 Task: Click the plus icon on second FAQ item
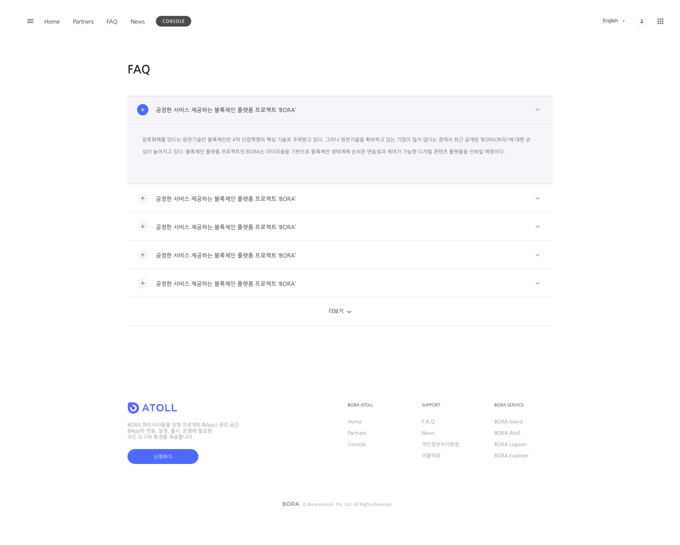143,198
